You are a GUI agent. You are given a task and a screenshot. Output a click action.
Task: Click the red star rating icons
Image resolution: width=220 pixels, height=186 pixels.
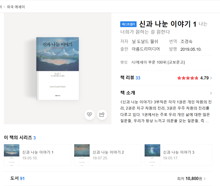click(188, 78)
